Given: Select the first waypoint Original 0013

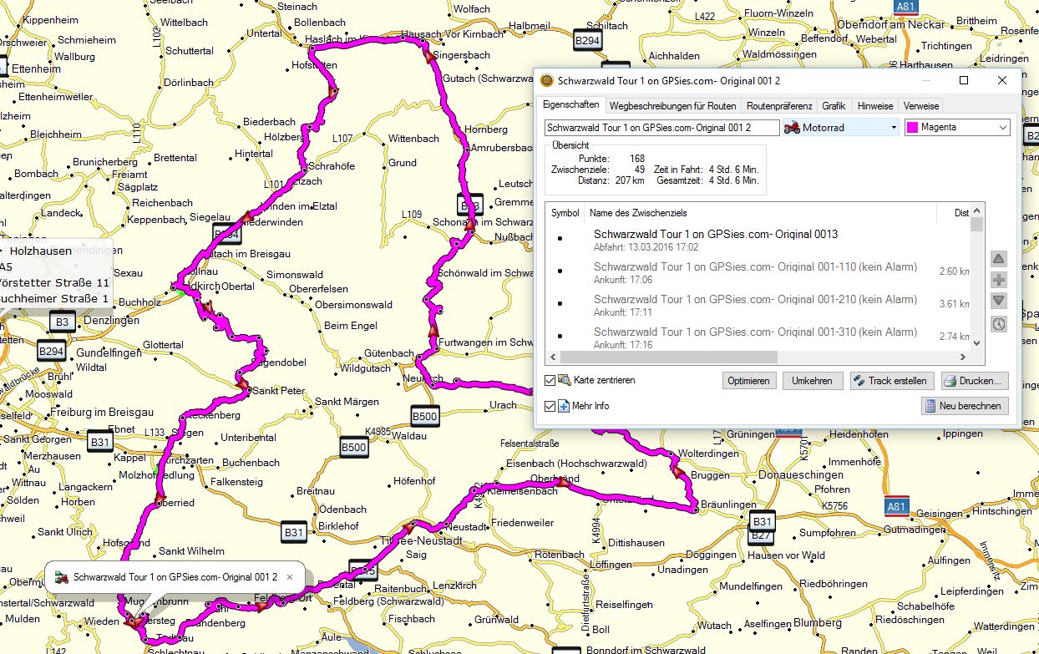Looking at the screenshot, I should (715, 235).
